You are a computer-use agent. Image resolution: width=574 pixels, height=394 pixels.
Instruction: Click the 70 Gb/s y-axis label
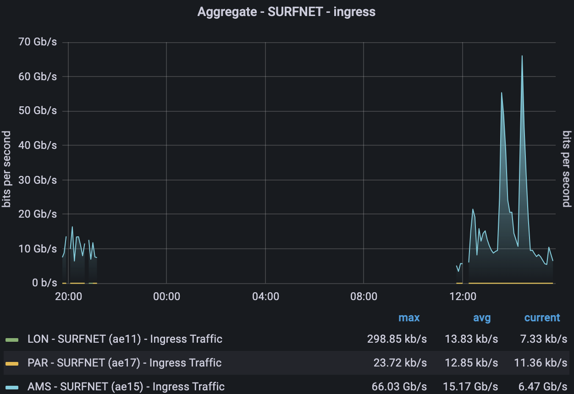(38, 42)
